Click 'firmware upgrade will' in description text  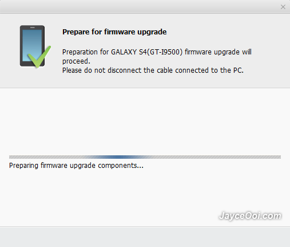coord(218,52)
